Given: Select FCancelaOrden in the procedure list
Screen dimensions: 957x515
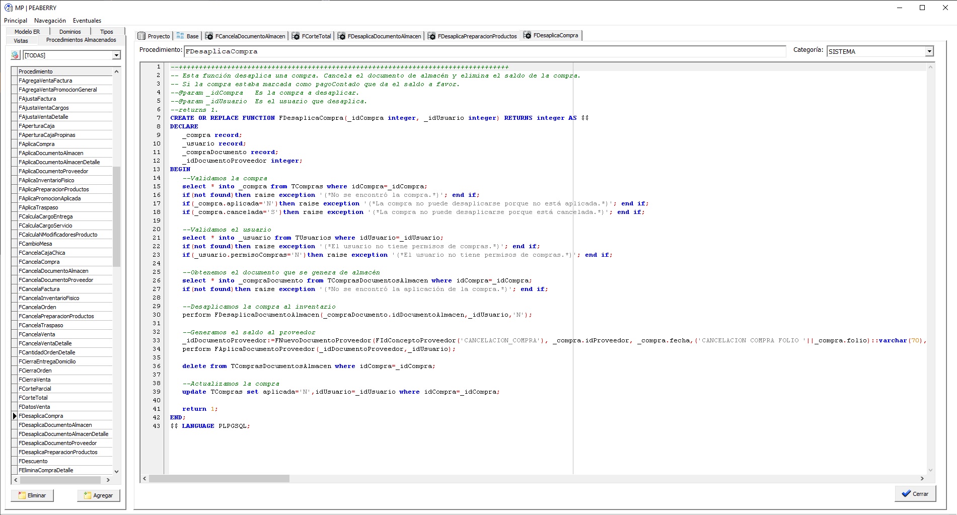Looking at the screenshot, I should coord(65,307).
